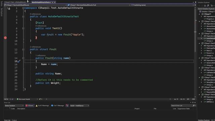Image resolution: width=215 pixels, height=121 pixels.
Task: Open the project navigation dropdown CSharp11.Test.AutoDefaultStructs
Action: click(x=35, y=5)
